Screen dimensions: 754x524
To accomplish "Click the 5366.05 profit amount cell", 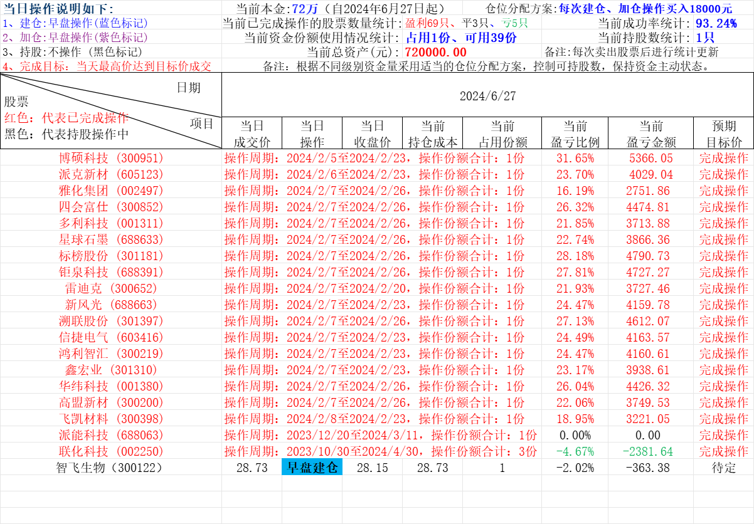I will click(650, 158).
